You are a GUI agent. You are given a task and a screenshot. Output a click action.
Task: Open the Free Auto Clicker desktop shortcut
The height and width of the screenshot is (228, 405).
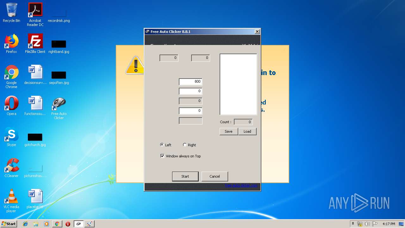click(59, 108)
